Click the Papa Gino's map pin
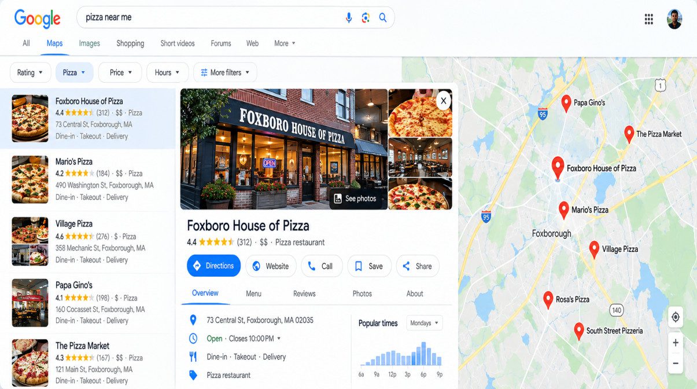 click(566, 104)
